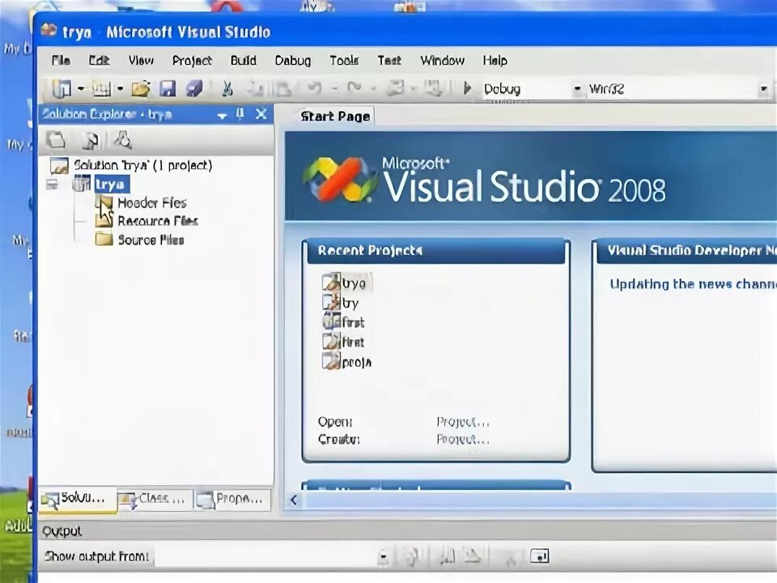Select Header Files folder in tree
This screenshot has height=583, width=777.
(x=141, y=202)
